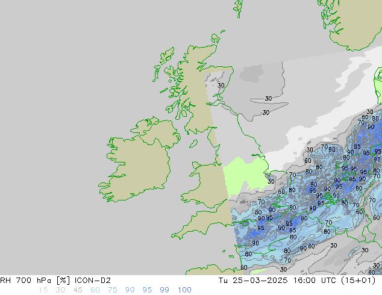This screenshot has width=382, height=295.
Task: Select legend value 95 in color scale
Action: [x=147, y=290]
